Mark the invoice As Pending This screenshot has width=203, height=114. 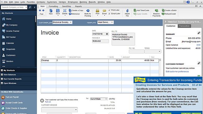point(88,13)
